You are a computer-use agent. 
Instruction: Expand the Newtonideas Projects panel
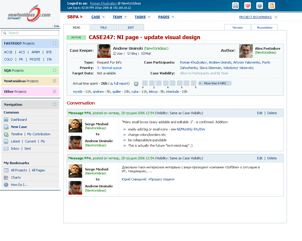pos(54,81)
